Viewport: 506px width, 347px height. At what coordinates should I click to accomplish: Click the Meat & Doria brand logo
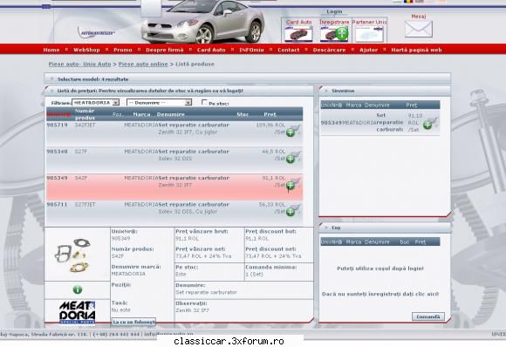tap(78, 312)
